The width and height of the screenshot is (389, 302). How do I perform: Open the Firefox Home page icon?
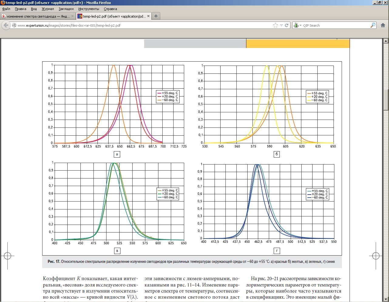[383, 25]
